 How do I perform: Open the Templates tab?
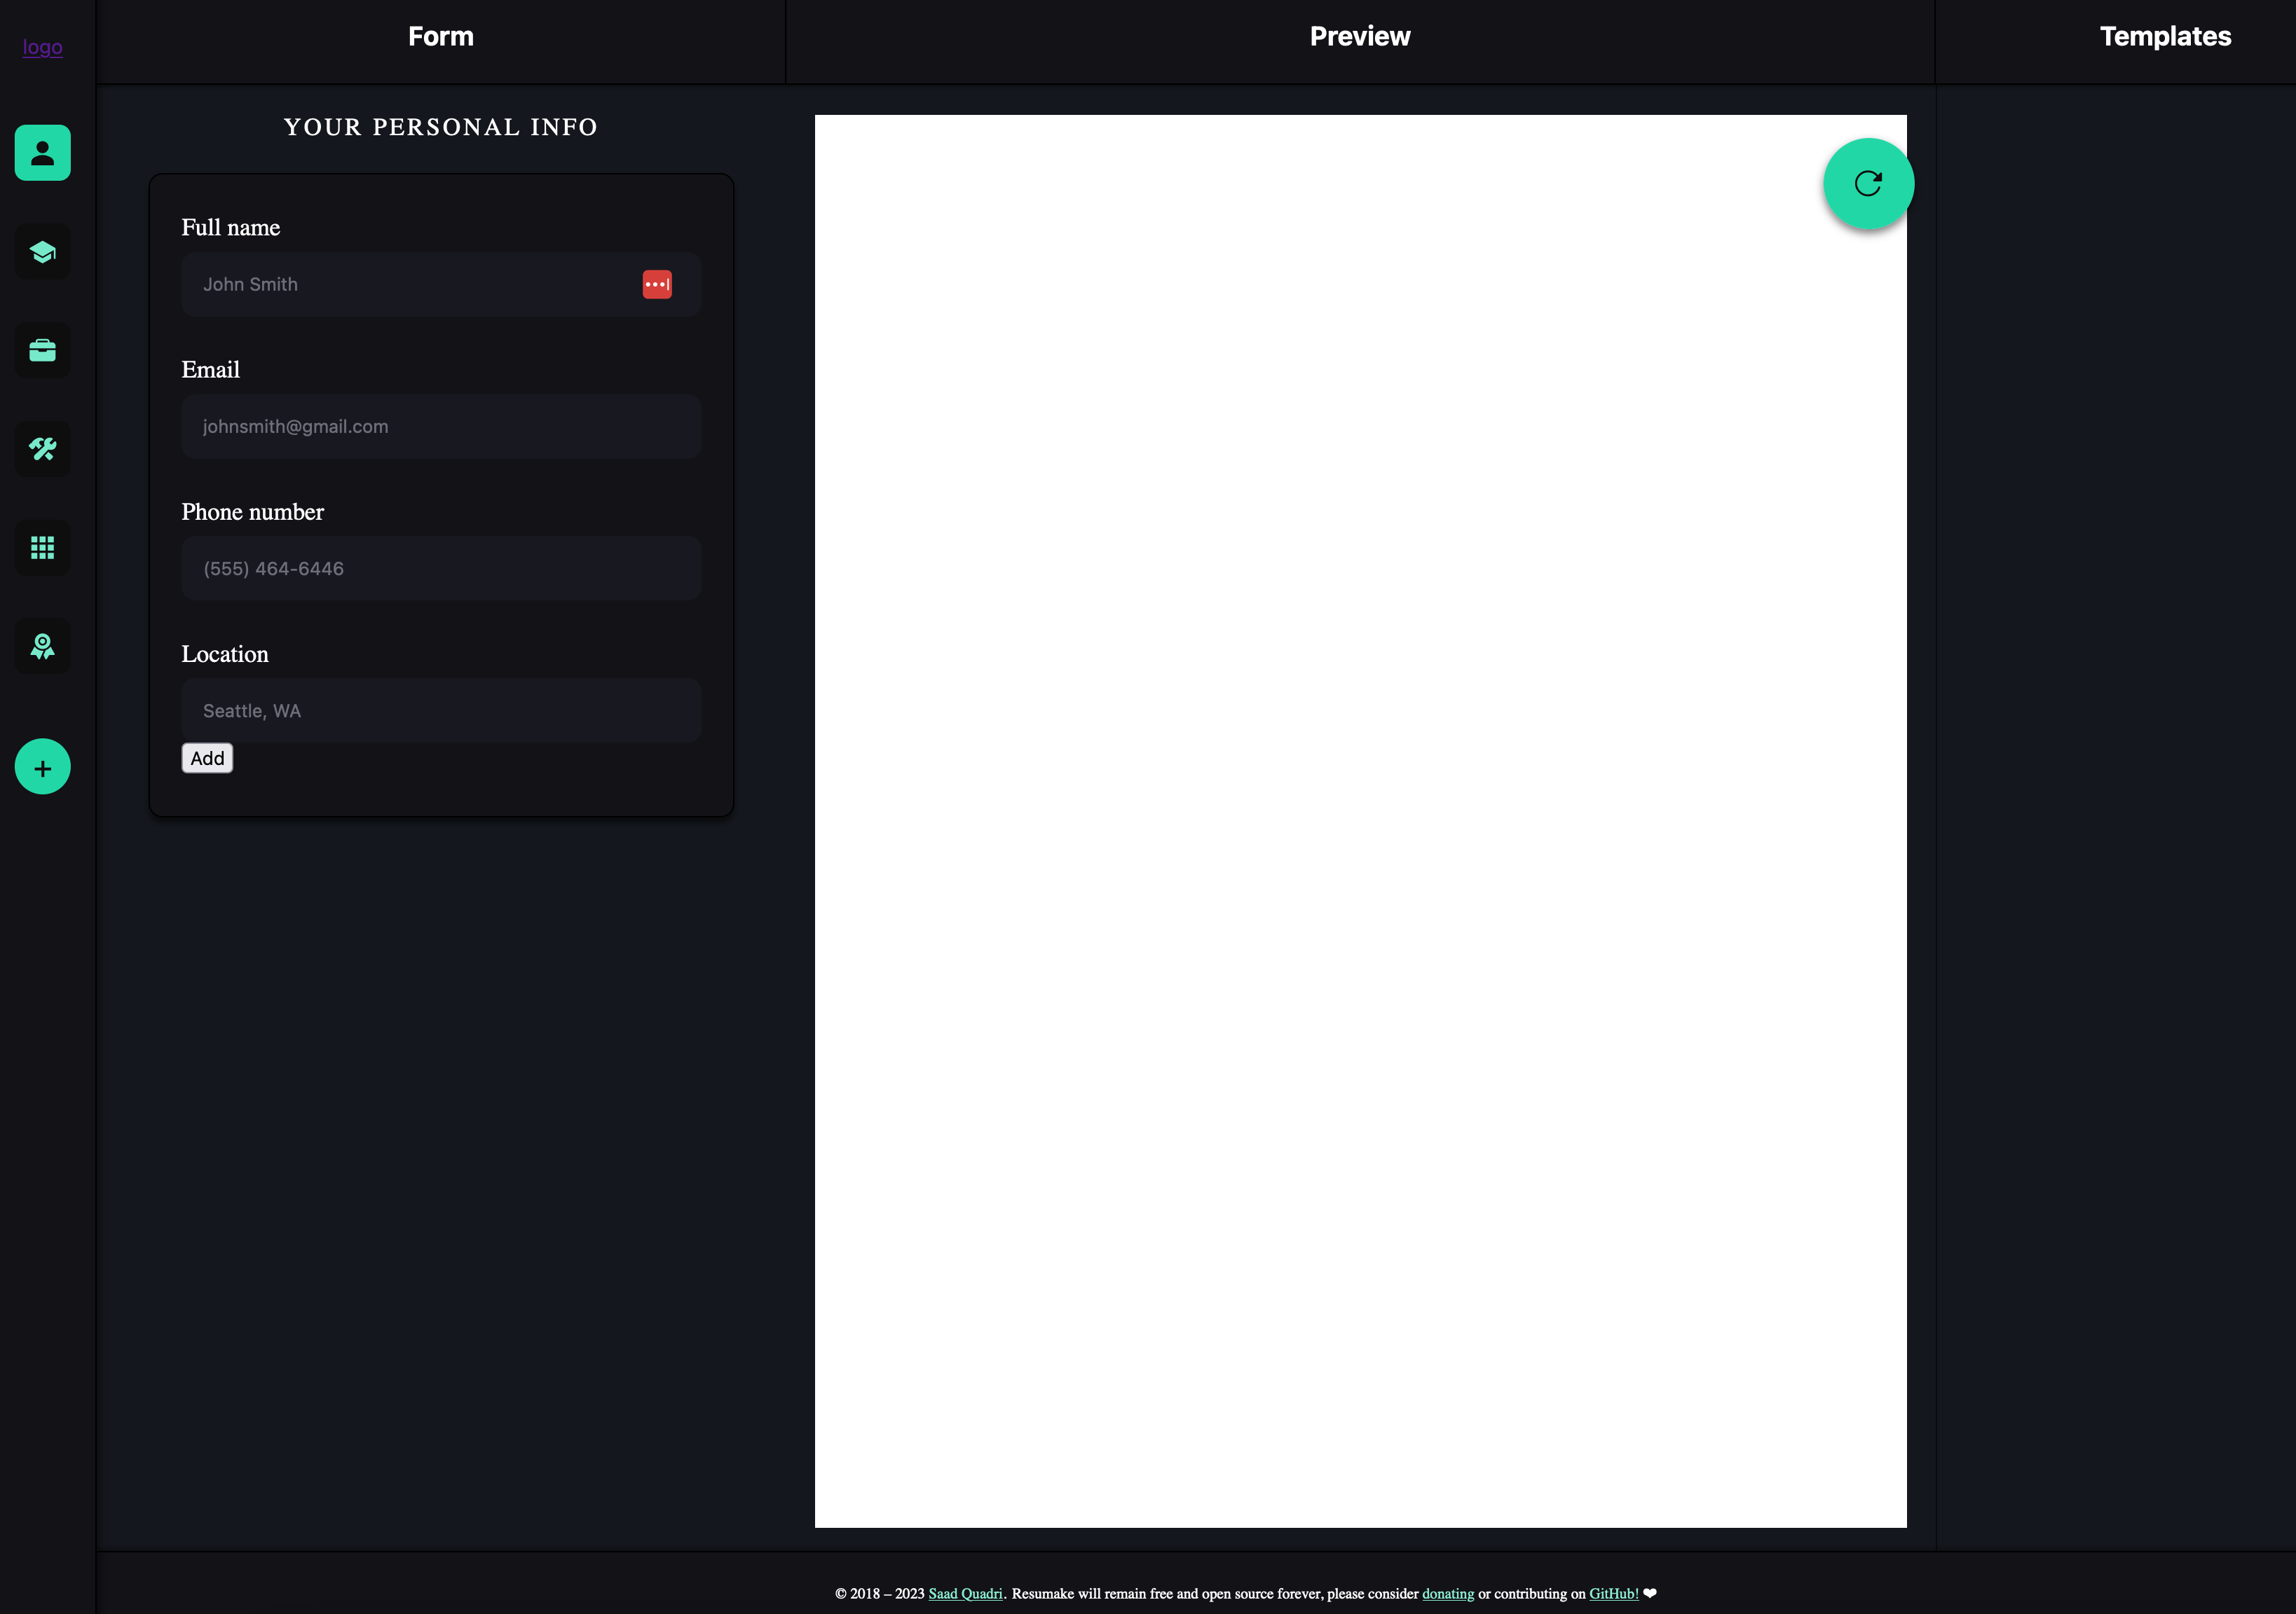tap(2164, 37)
